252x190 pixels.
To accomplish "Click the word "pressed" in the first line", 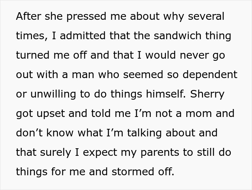I will tap(86, 17).
